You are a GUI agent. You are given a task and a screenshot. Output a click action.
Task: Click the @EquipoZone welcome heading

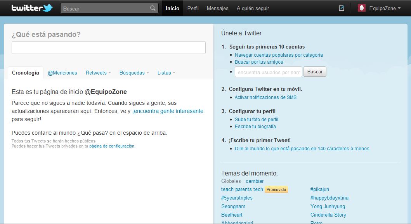[69, 92]
